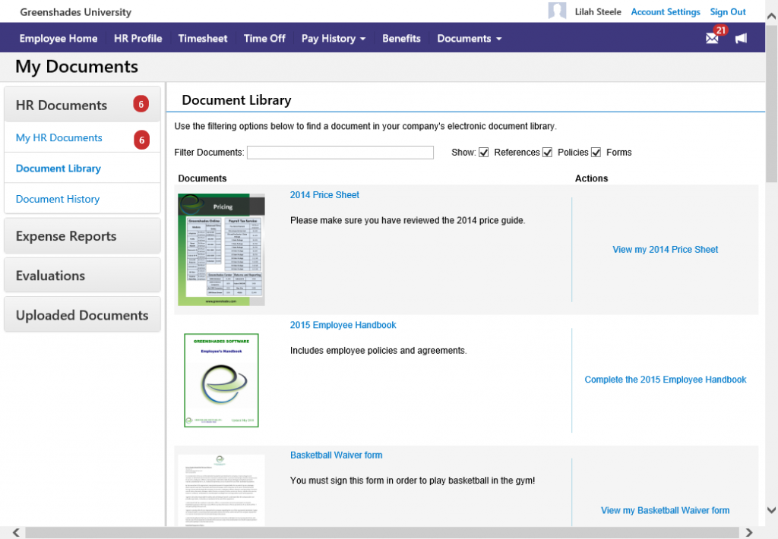Open the Benefits page
778x539 pixels.
[x=401, y=38]
